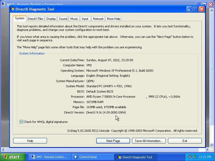Click the Operating System value text
Screen dimensions: 215x161
(120, 71)
